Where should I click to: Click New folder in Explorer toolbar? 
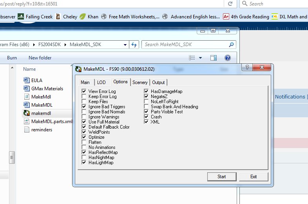40,58
